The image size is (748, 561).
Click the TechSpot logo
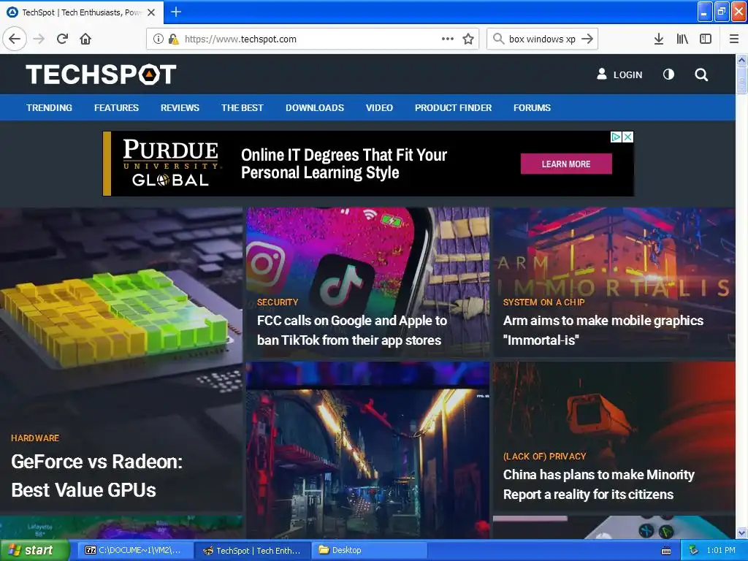point(101,75)
